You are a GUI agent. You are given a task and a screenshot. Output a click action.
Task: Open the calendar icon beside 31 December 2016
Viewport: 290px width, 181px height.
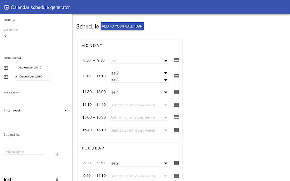click(6, 76)
